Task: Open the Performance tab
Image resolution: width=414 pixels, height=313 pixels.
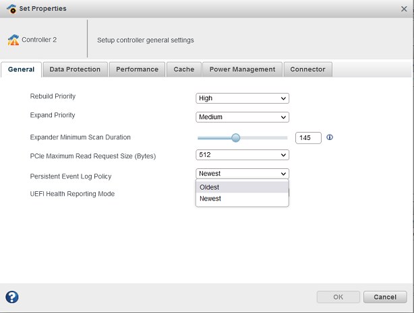Action: [x=137, y=69]
